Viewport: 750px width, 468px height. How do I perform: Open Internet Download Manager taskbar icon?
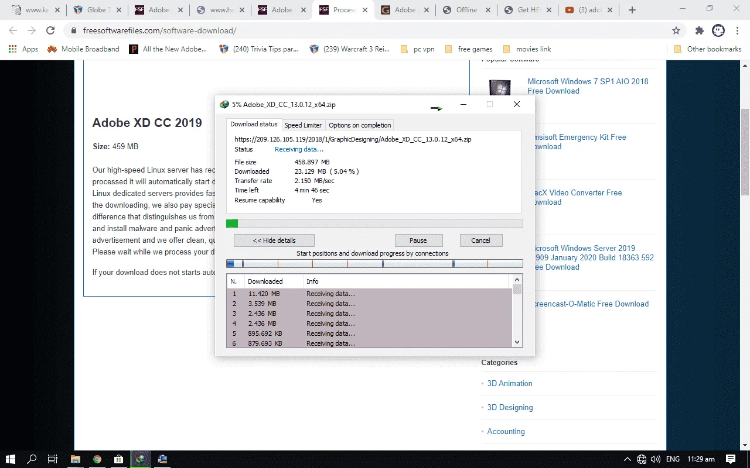[140, 459]
